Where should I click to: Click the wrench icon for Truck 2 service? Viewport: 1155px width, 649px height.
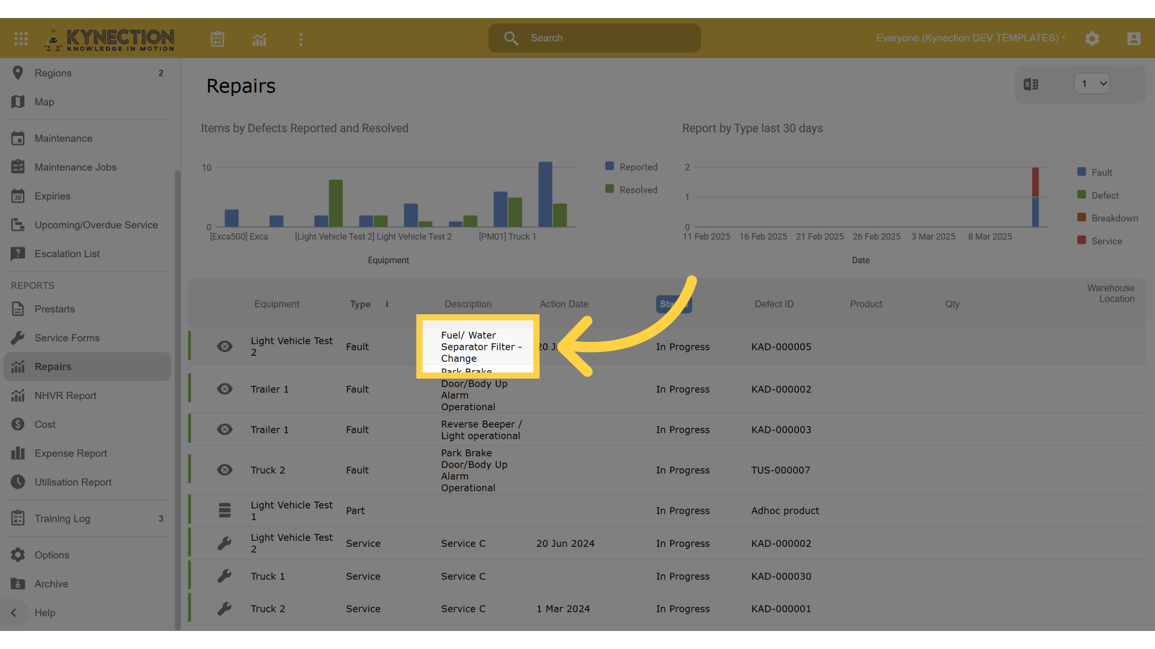(224, 609)
